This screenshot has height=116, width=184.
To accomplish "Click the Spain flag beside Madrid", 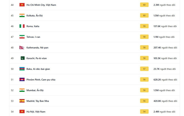I will (x=22, y=101).
